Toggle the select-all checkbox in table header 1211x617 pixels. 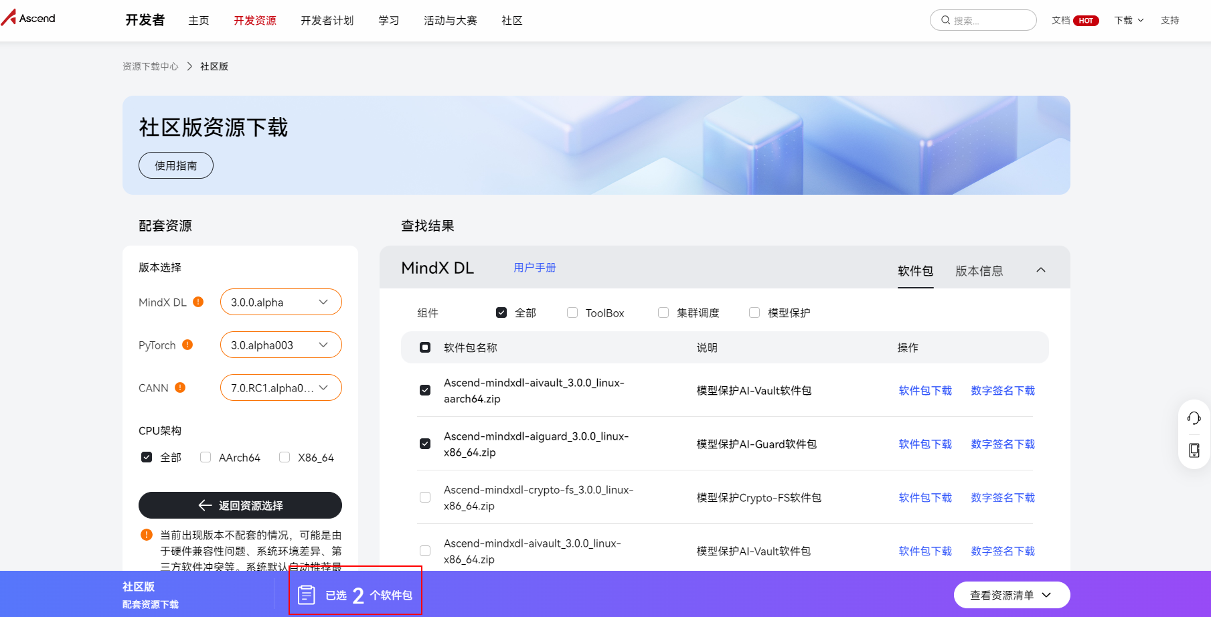[425, 347]
